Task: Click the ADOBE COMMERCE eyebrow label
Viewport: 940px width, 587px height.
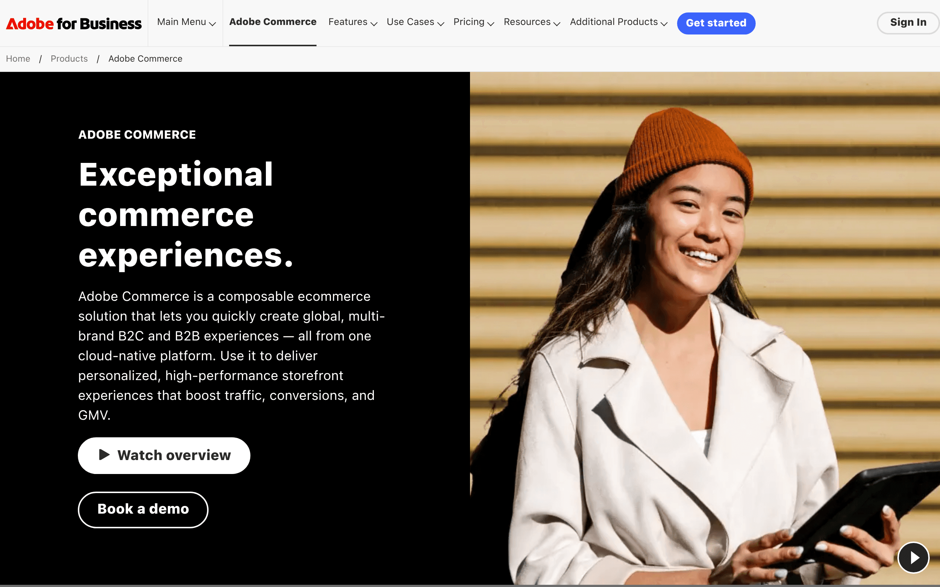Action: (x=137, y=135)
